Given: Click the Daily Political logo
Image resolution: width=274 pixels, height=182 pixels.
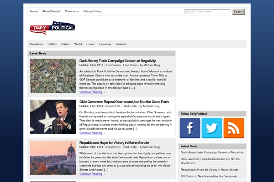Looking at the screenshot, I should coord(53,28).
